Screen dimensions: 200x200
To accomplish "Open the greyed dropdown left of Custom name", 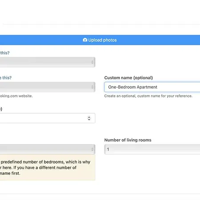I will point(48,87).
